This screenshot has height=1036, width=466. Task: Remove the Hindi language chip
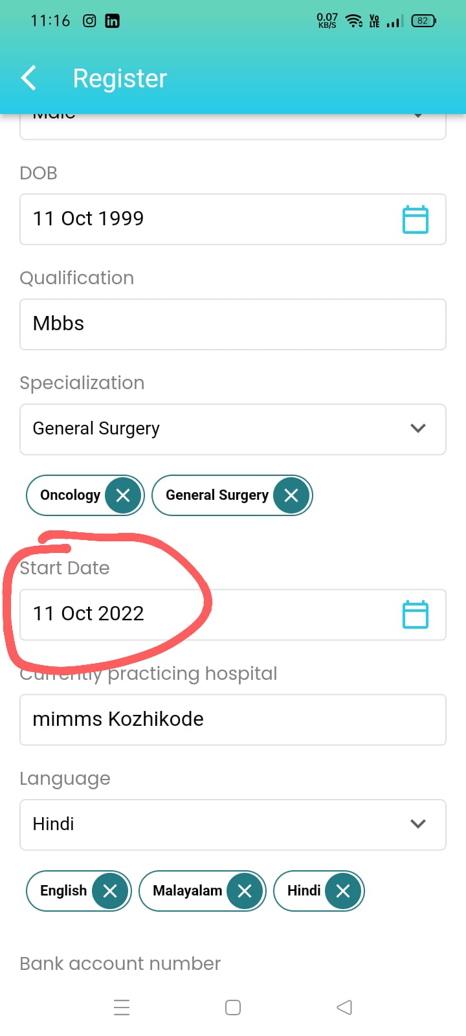343,891
